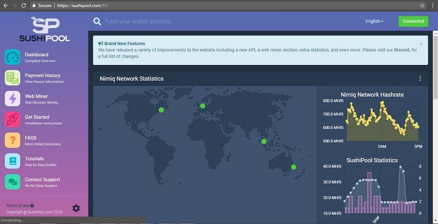
Task: Click the Southeast Asia node dot
Action: (263, 141)
